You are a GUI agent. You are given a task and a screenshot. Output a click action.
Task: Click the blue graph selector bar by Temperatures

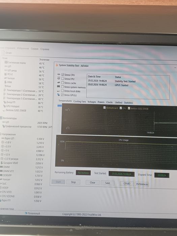[60, 106]
